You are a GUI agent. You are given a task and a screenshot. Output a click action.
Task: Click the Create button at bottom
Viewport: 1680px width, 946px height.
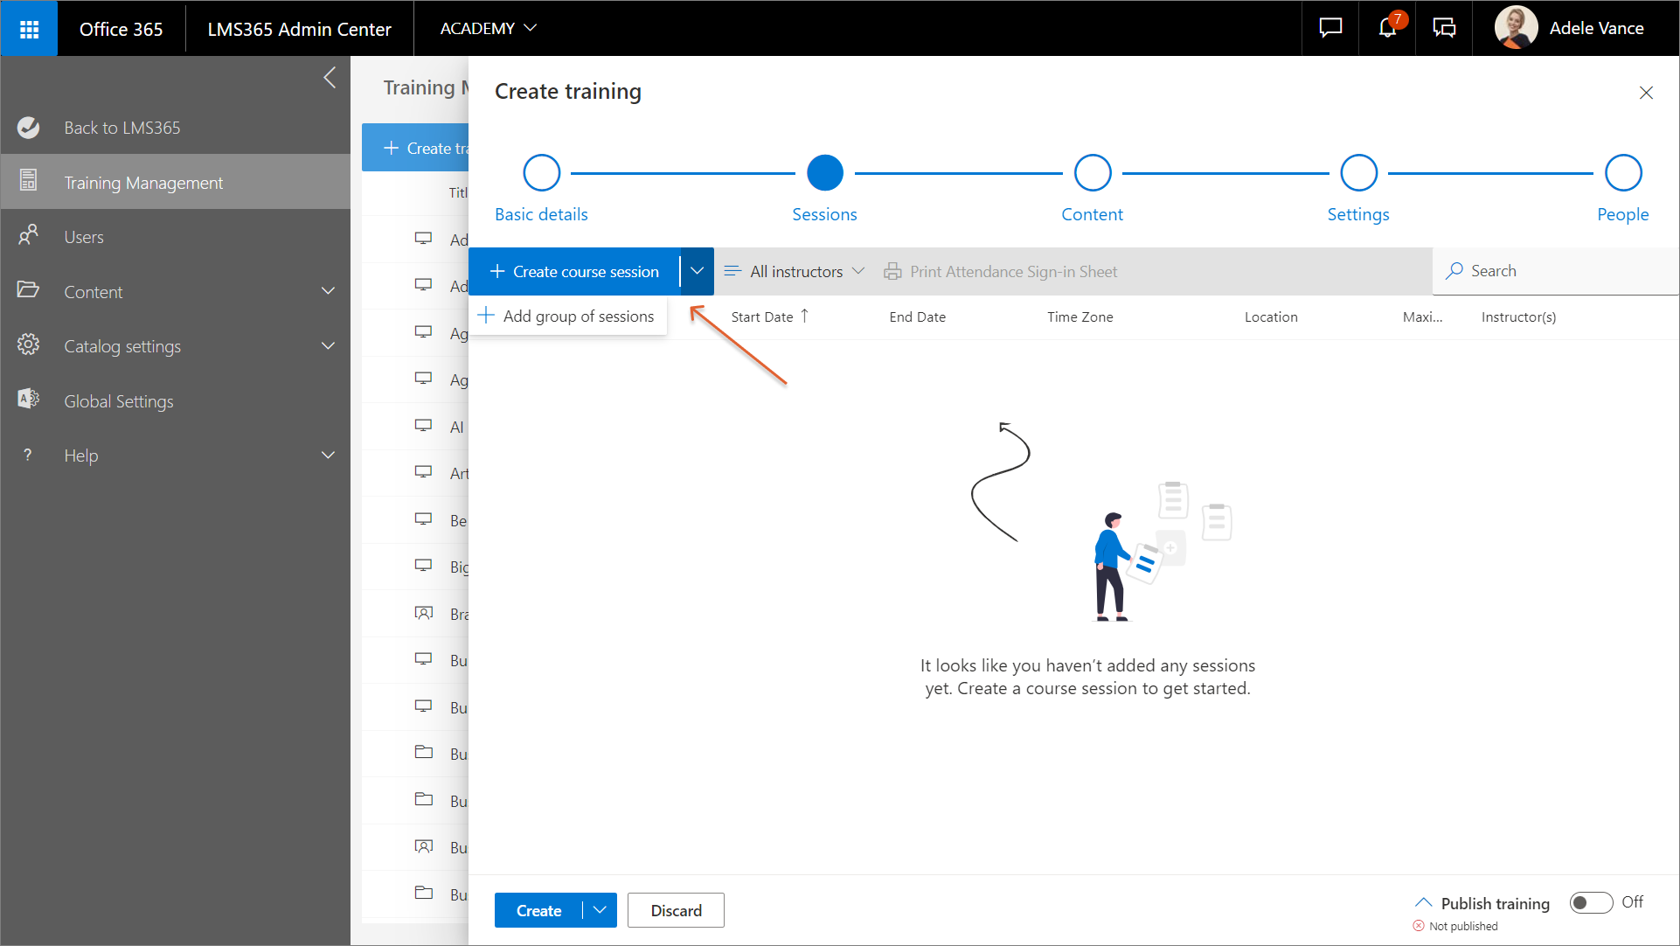point(538,910)
